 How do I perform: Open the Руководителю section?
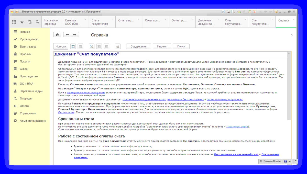pyautogui.click(x=29, y=39)
